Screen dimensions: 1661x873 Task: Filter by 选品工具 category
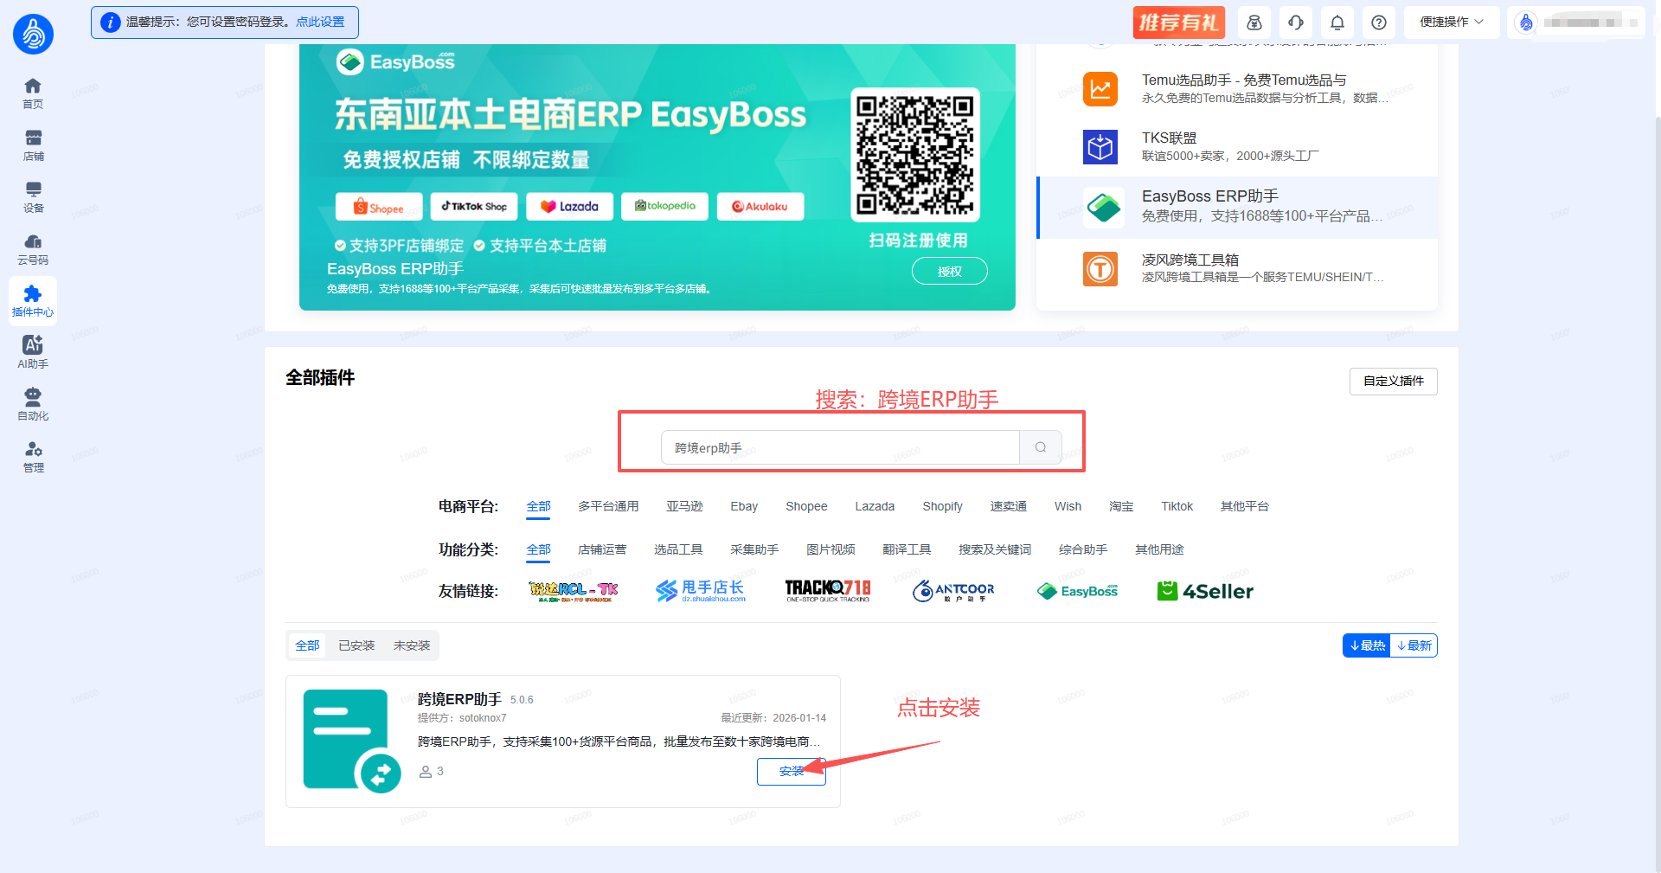point(678,549)
